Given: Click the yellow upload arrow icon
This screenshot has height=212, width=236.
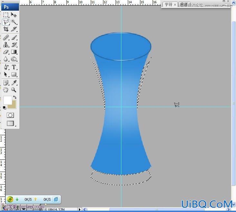Looking at the screenshot, I should pos(35,199).
